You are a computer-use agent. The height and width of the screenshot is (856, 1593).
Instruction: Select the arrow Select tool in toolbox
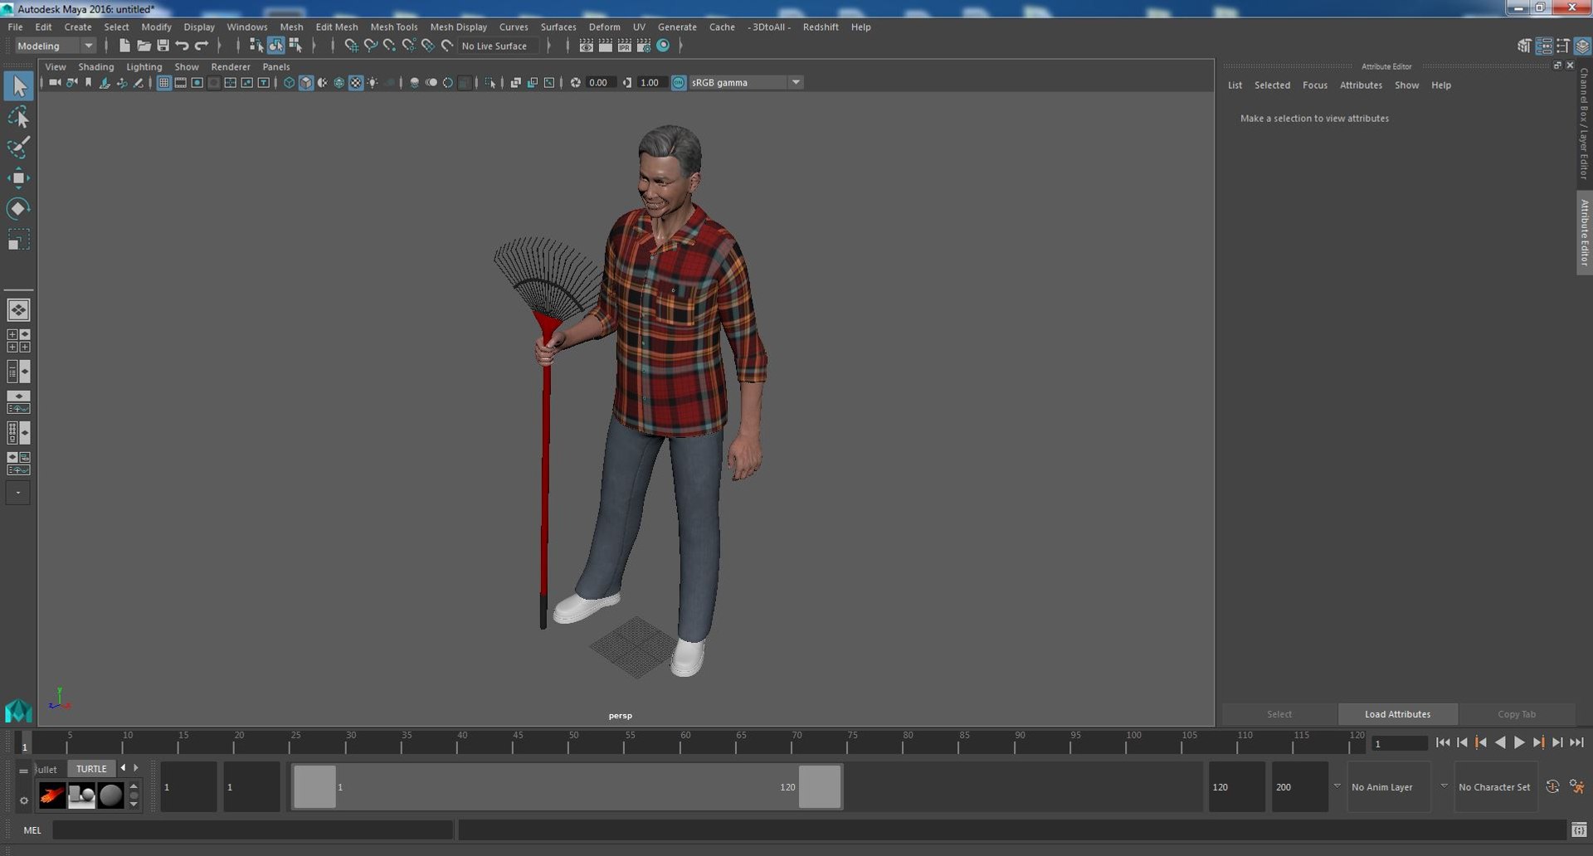click(18, 86)
